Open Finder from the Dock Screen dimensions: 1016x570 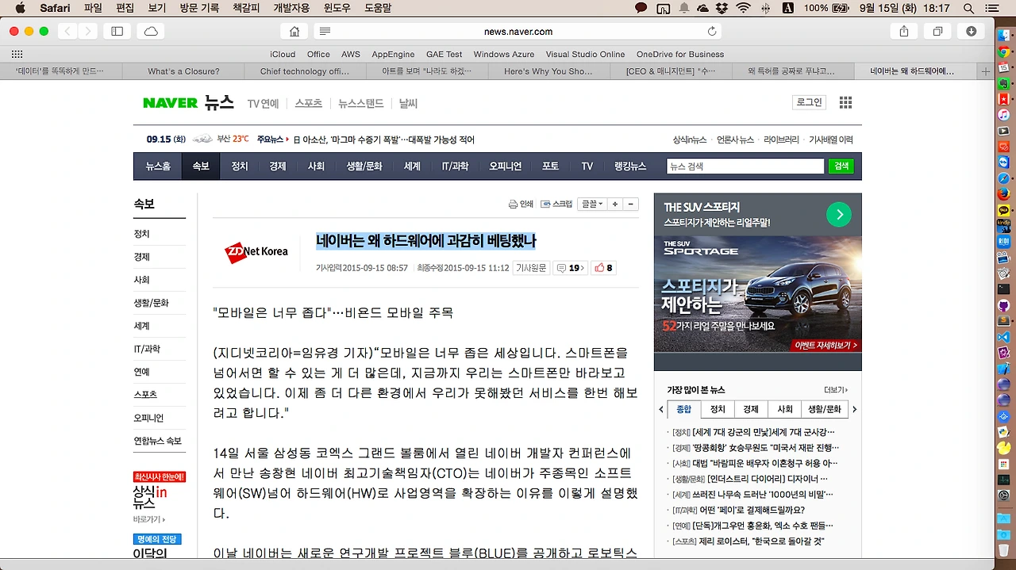click(x=1003, y=36)
